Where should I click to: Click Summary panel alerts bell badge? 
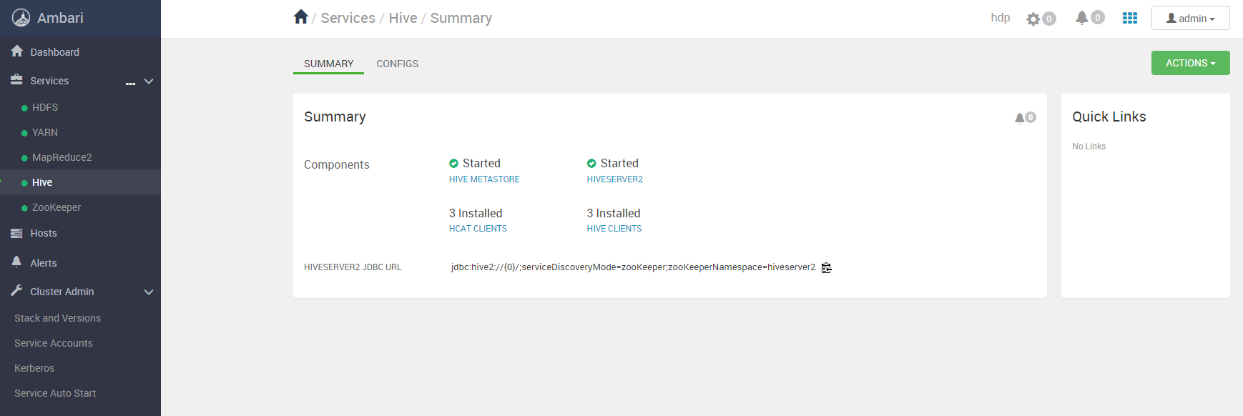pyautogui.click(x=1025, y=117)
